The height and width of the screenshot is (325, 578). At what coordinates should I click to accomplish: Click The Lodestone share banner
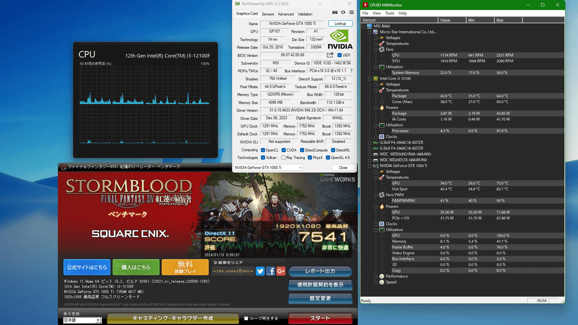[x=233, y=271]
